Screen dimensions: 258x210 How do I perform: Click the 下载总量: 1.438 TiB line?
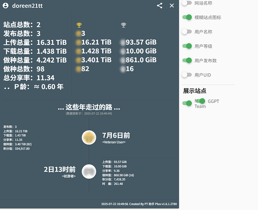tap(35, 51)
